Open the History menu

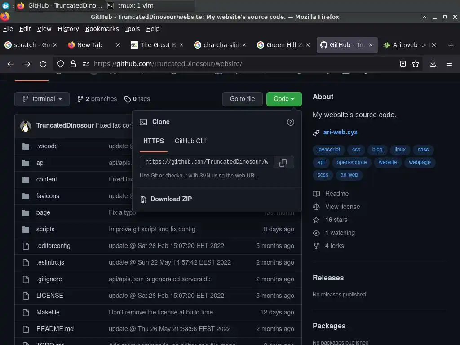pyautogui.click(x=68, y=29)
